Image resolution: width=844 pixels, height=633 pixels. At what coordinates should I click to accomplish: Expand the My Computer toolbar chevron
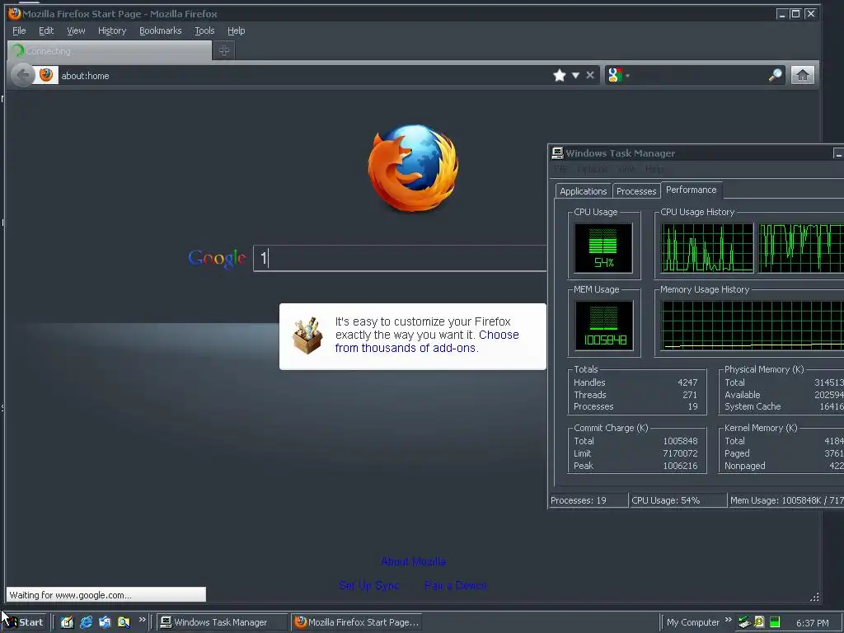pos(729,620)
